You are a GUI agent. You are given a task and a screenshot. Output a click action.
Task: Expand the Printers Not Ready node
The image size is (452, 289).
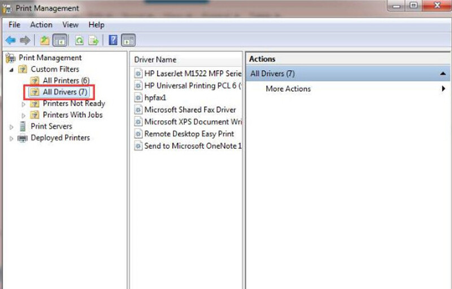(24, 104)
